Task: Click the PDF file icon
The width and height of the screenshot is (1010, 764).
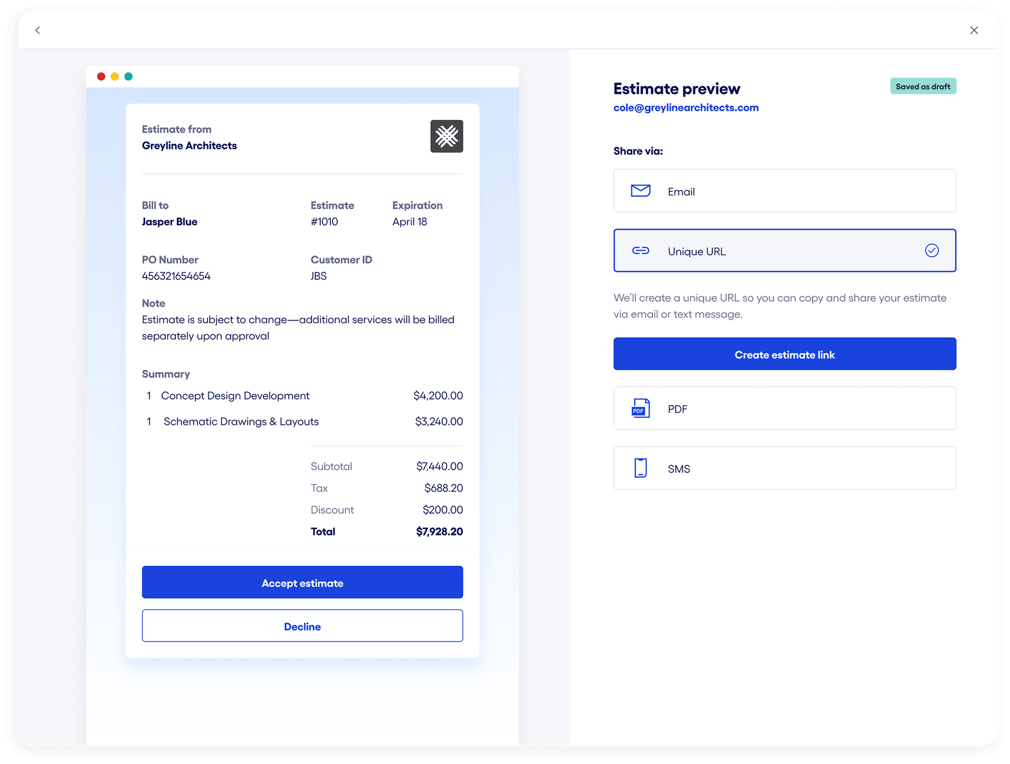Action: (640, 408)
